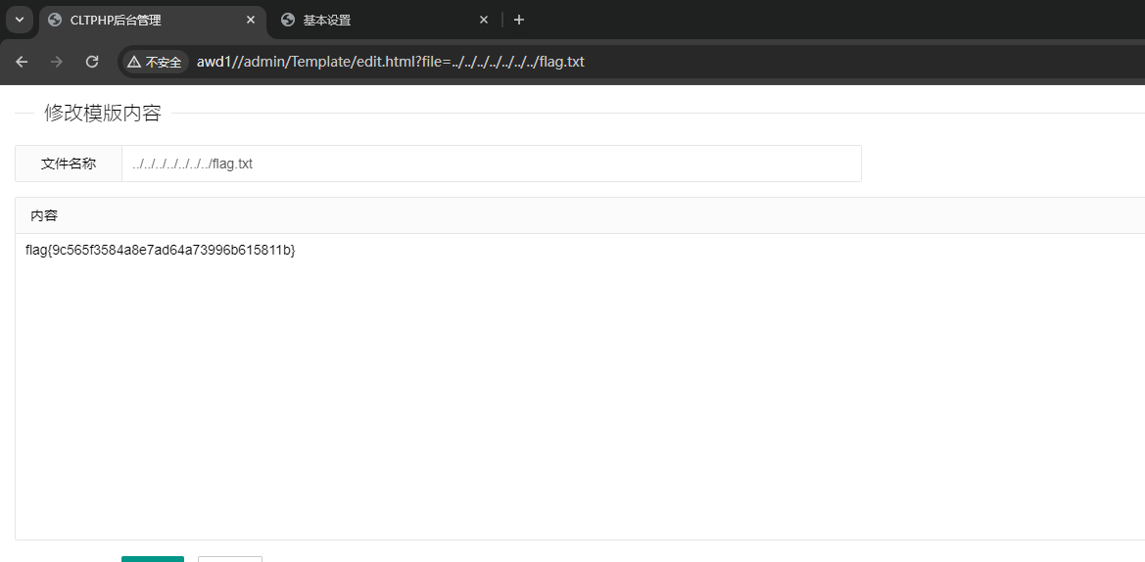This screenshot has width=1145, height=562.
Task: Click the 修改模版内容 heading
Action: point(102,114)
